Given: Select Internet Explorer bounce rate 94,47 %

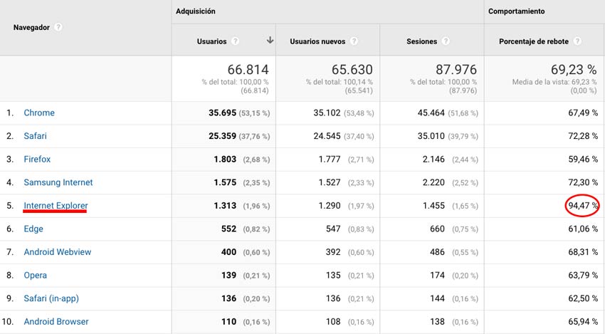Looking at the screenshot, I should coord(583,205).
